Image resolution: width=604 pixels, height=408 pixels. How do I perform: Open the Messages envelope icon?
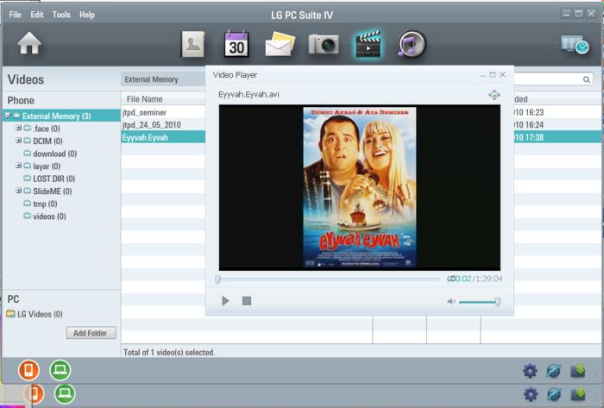point(280,44)
